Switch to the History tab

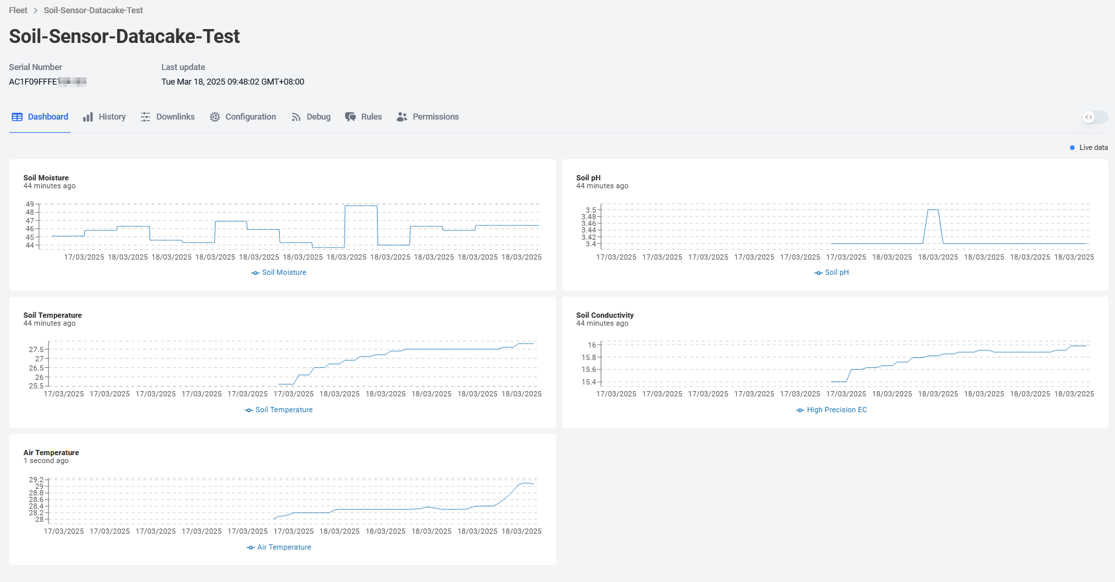tap(104, 117)
